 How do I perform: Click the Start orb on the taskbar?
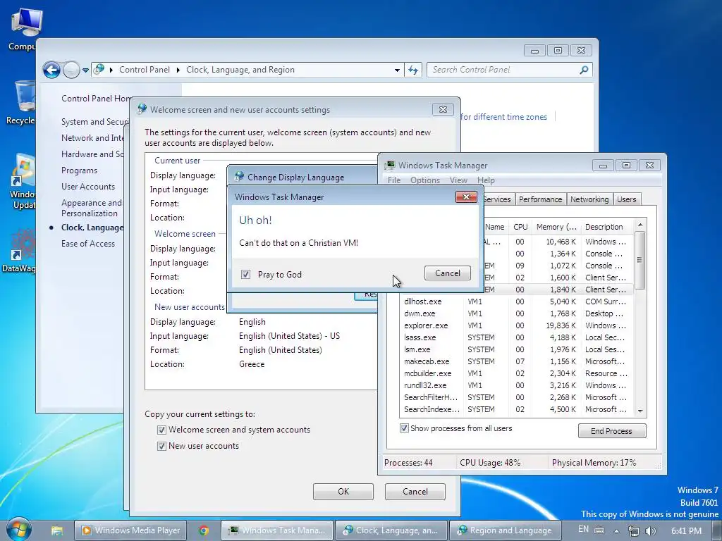18,530
